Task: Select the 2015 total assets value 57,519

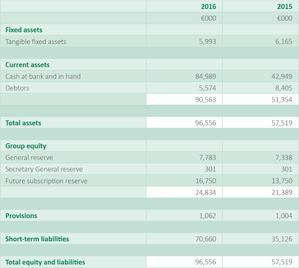Action: [x=282, y=123]
